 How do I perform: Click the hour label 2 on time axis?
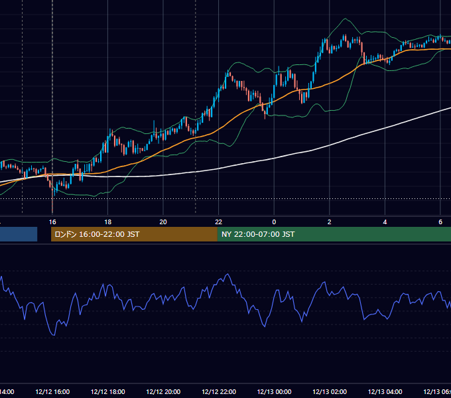point(330,222)
